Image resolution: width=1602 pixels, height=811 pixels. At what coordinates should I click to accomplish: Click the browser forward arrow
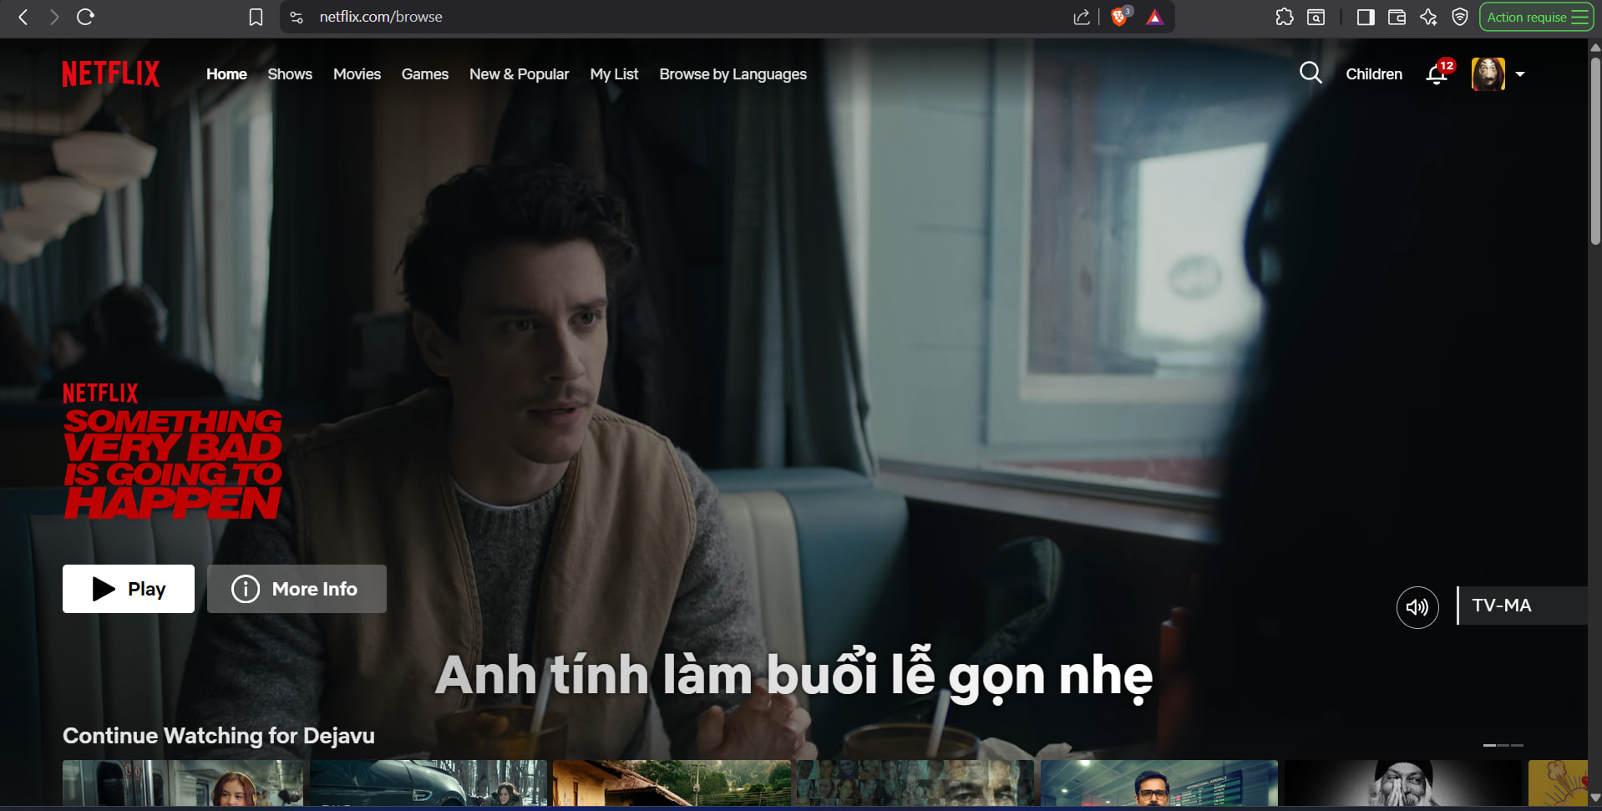pyautogui.click(x=54, y=17)
